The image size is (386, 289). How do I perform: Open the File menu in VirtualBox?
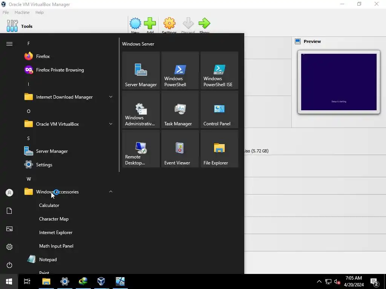point(6,12)
